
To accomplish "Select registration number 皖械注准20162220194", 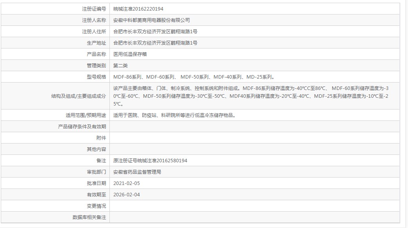I will coord(138,9).
